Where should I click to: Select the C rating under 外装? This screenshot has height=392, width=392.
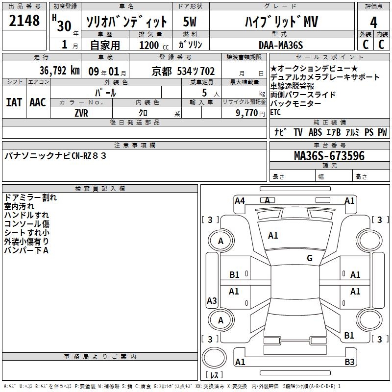(x=366, y=45)
